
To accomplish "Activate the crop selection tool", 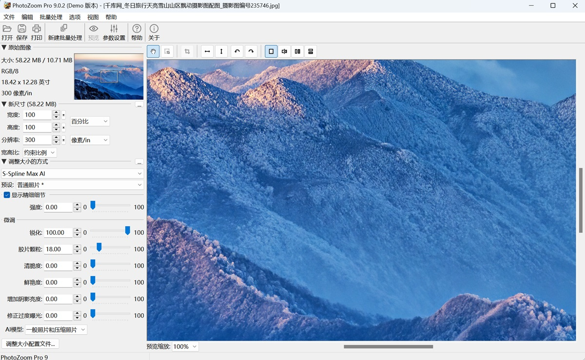I will coord(167,51).
